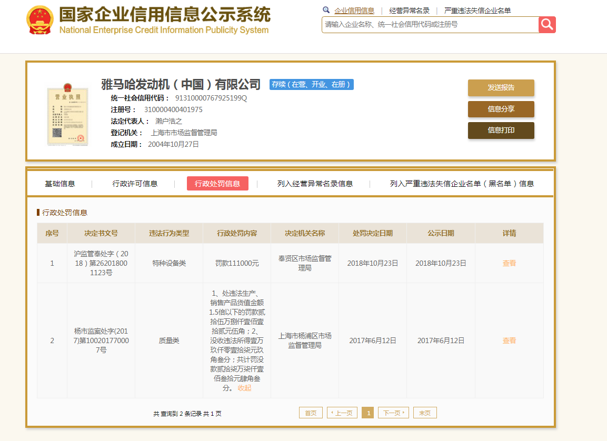Click the status badge 存续（在营、开业、在册）
This screenshot has height=441, width=607.
pyautogui.click(x=311, y=84)
